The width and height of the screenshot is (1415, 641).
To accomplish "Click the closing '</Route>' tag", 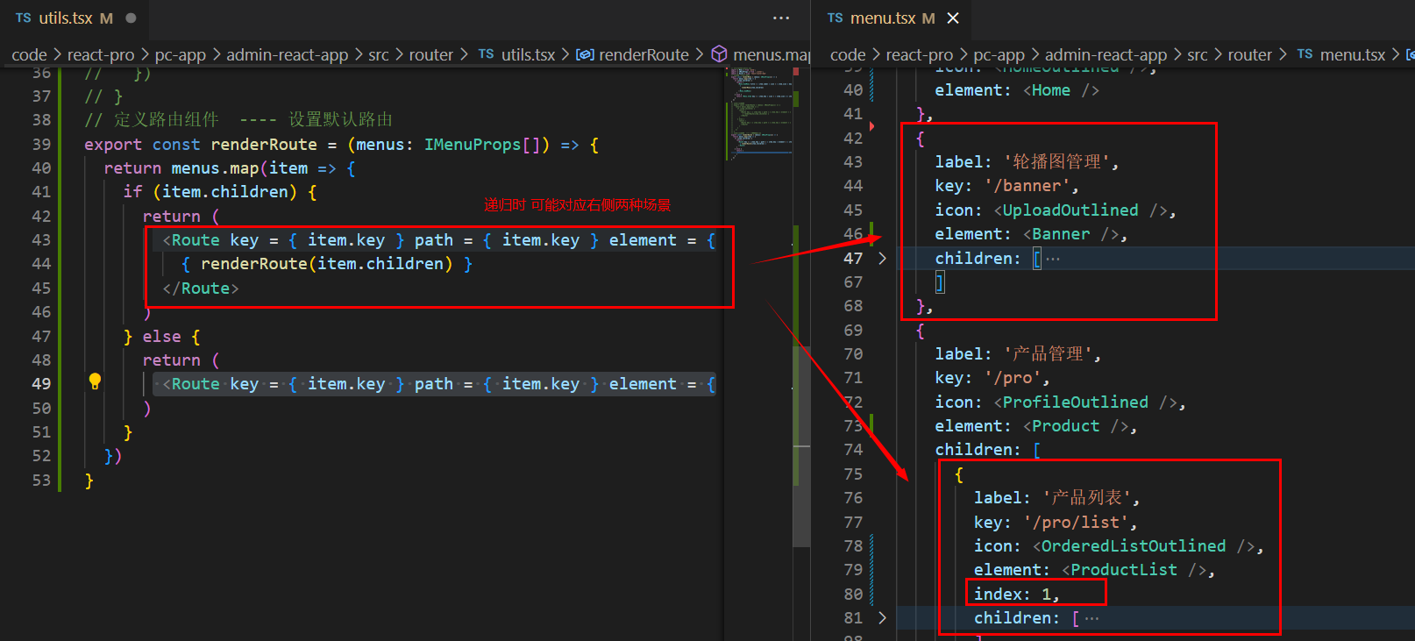I will pos(201,288).
